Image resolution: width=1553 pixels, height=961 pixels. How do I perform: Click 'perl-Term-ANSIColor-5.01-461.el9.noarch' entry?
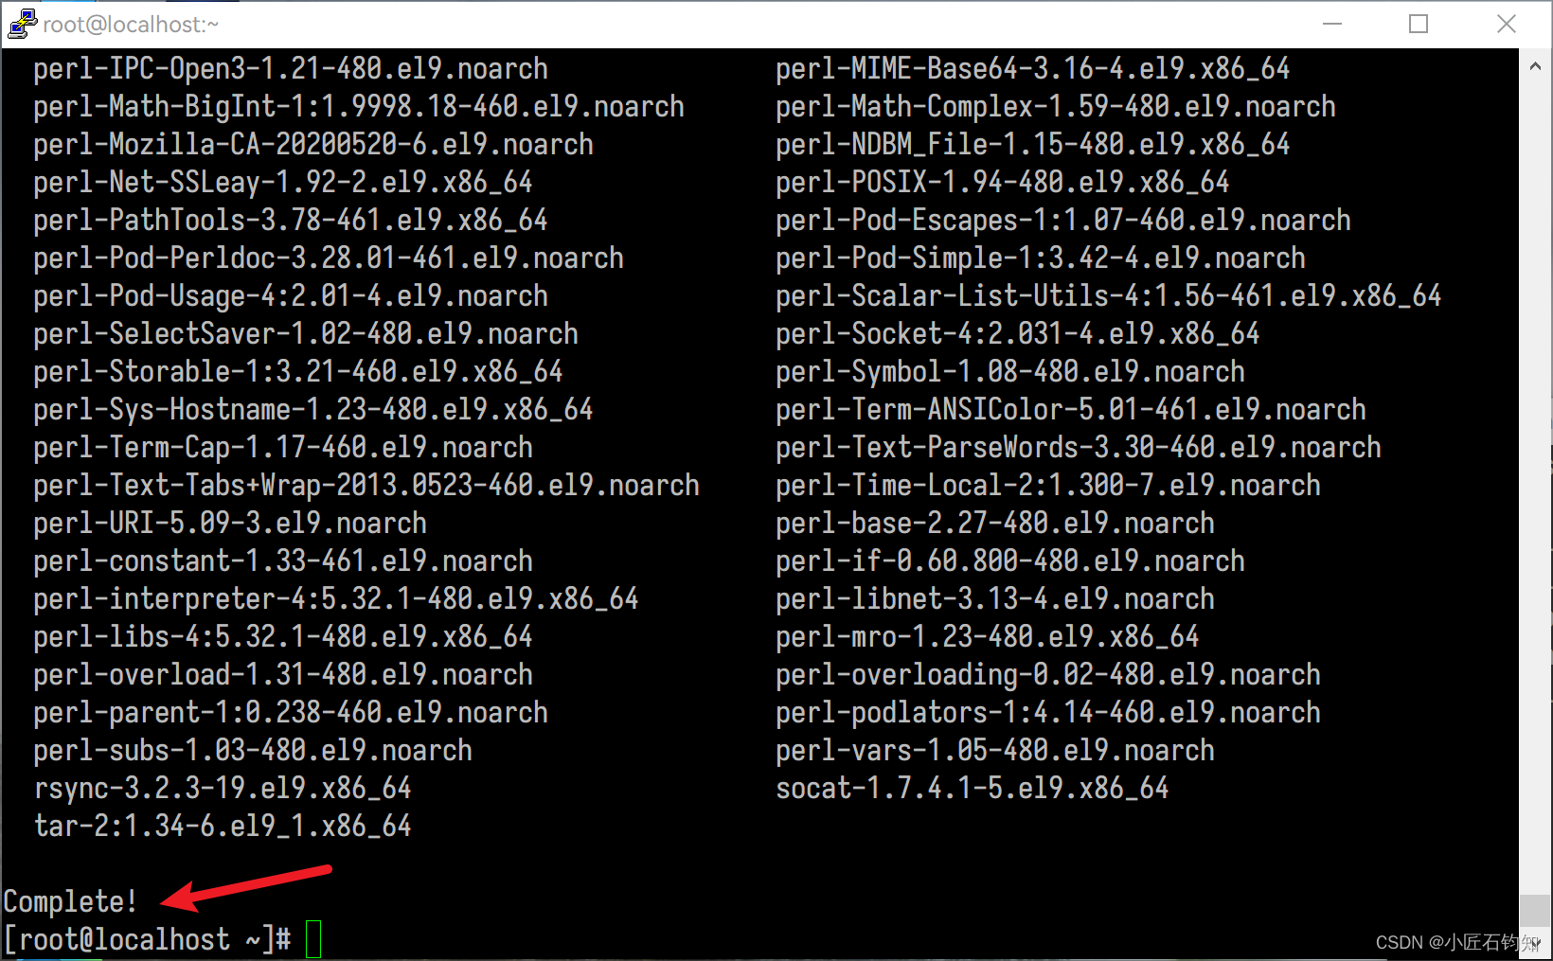click(1071, 410)
